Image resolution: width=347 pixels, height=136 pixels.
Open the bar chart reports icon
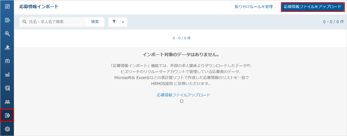[x=7, y=74]
